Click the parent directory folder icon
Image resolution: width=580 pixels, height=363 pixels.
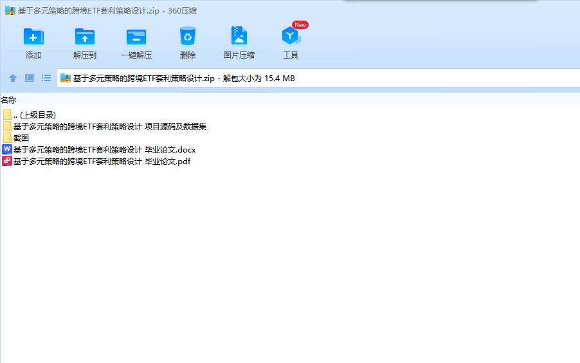click(7, 115)
